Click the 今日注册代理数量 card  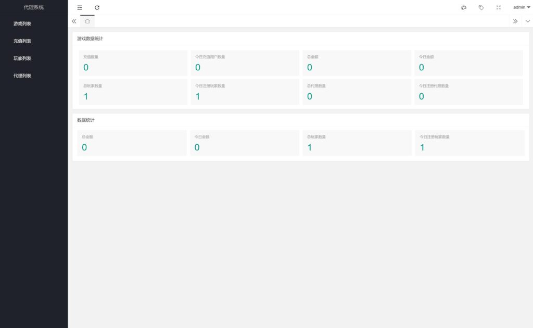click(x=468, y=92)
